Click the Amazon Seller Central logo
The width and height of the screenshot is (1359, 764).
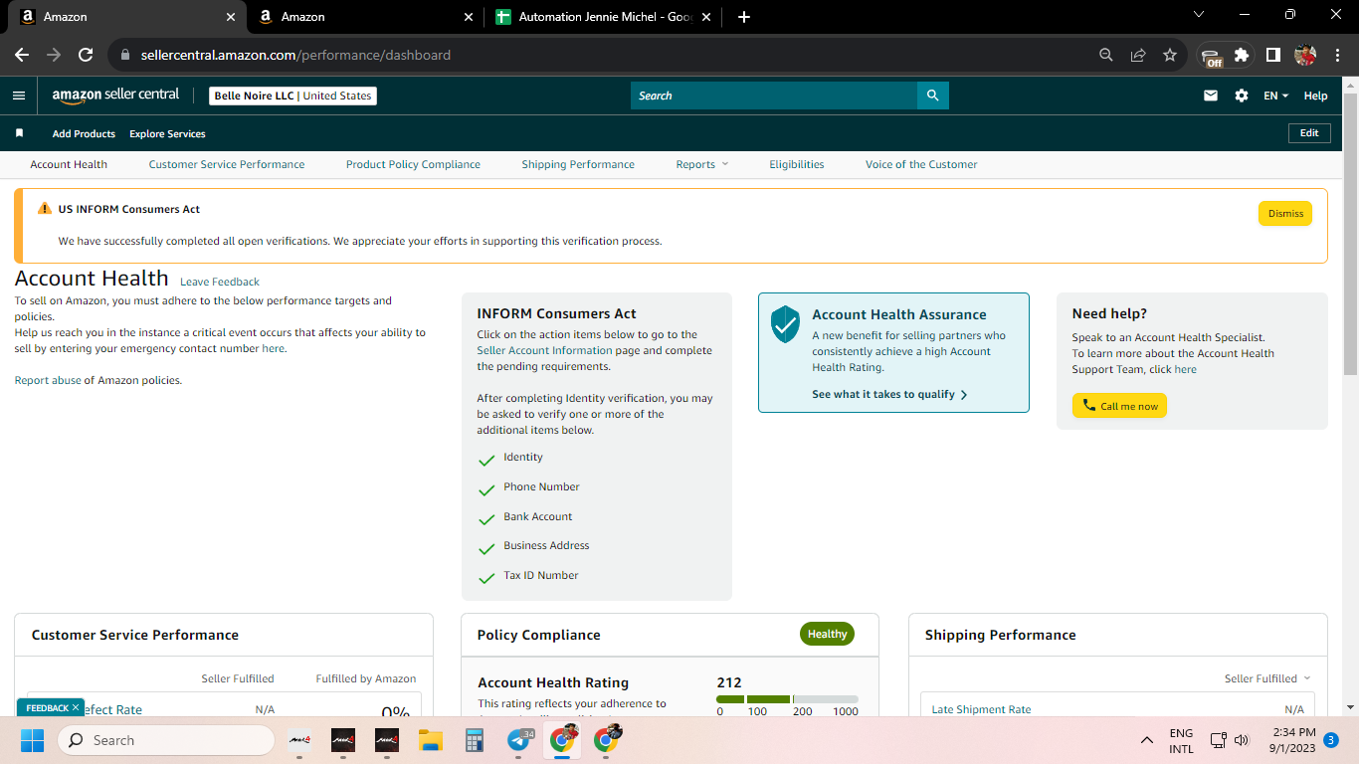point(115,95)
